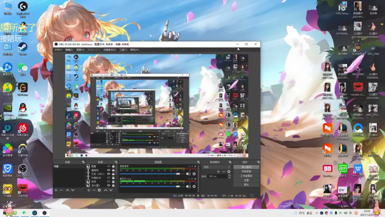Click the 停止推流 stop streaming button
This screenshot has height=217, width=385.
pos(246,167)
